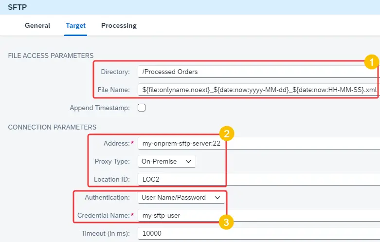
Task: Focus the Address field
Action: point(259,143)
